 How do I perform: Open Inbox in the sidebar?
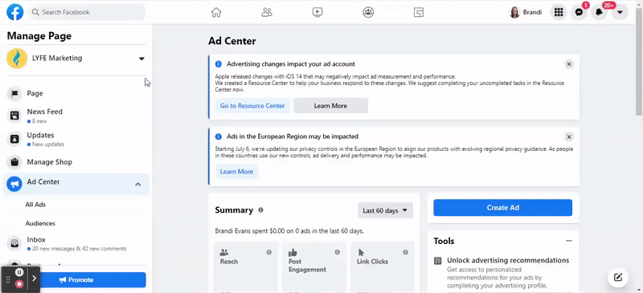pyautogui.click(x=76, y=243)
